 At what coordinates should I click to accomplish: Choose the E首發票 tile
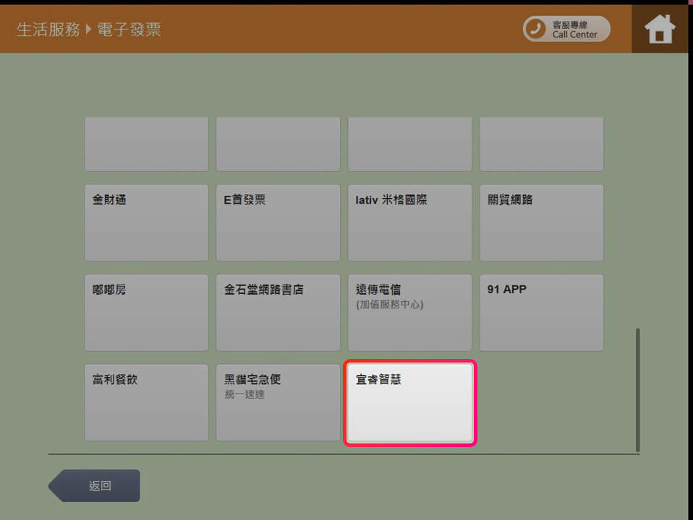[x=278, y=223]
